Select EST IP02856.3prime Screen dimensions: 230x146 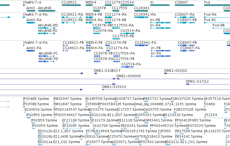(28, 118)
